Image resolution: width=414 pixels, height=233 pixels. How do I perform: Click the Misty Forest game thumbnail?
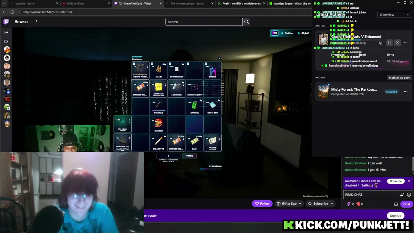[x=323, y=92]
